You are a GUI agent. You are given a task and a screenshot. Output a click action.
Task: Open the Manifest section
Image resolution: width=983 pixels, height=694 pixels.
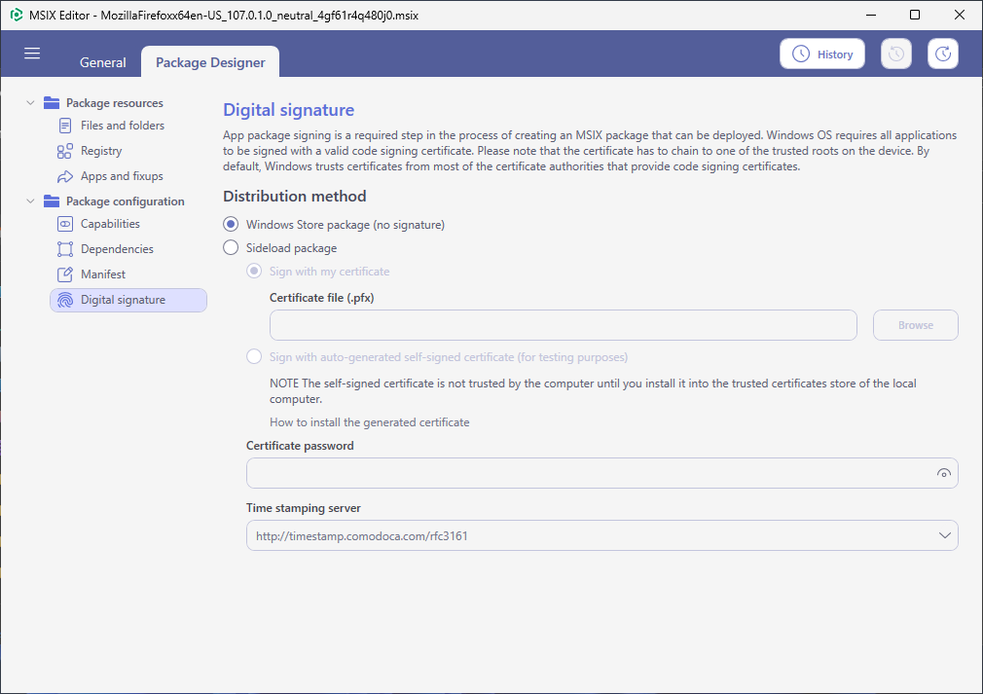click(x=103, y=274)
